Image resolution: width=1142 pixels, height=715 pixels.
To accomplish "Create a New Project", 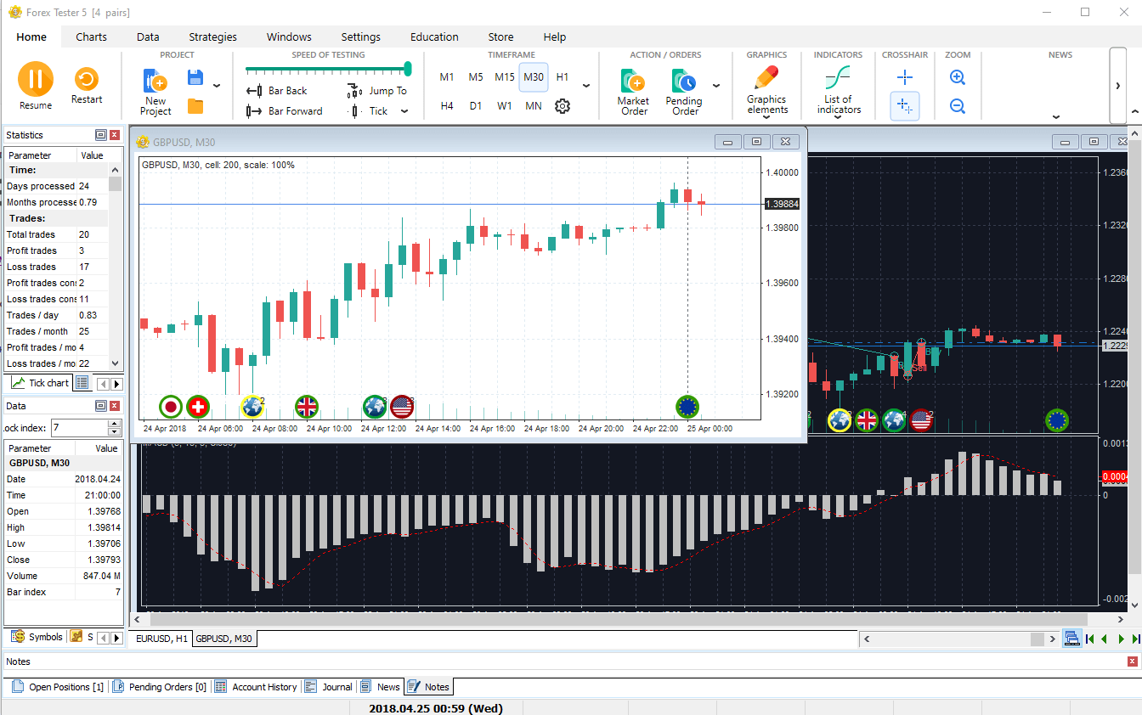I will [155, 91].
